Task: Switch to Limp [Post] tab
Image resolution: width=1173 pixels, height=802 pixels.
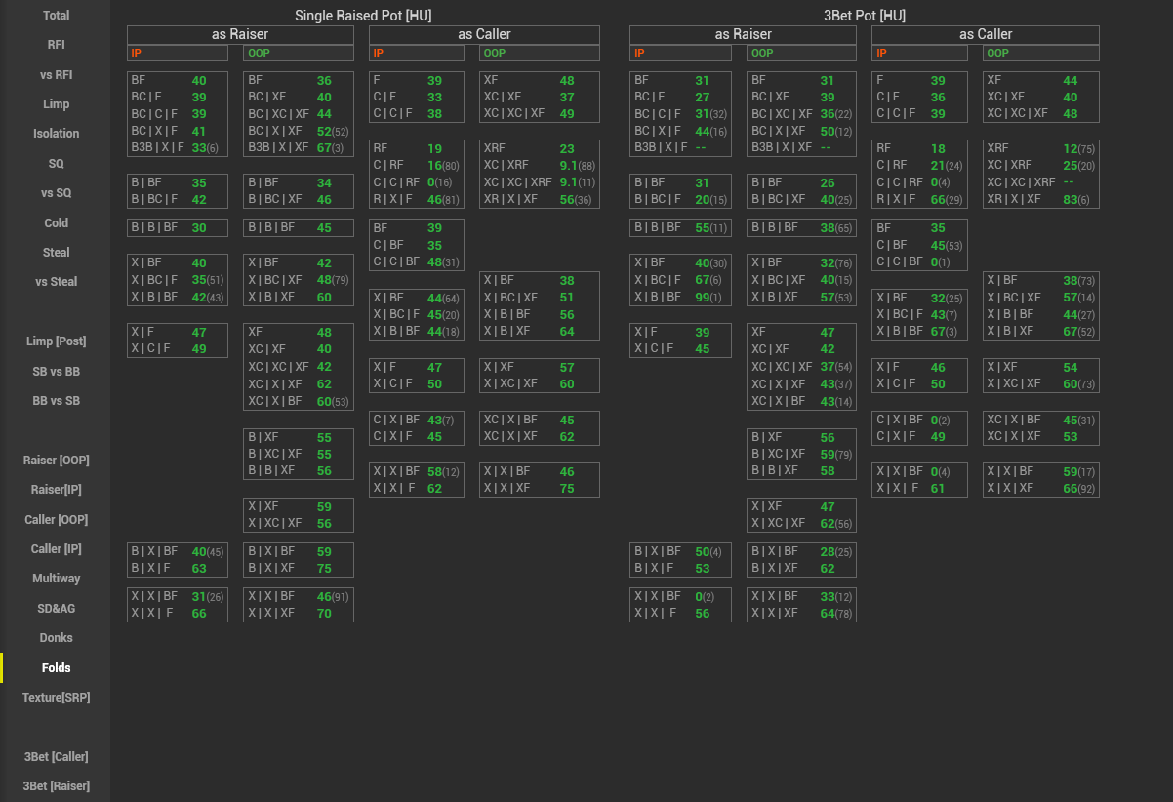Action: click(x=56, y=341)
